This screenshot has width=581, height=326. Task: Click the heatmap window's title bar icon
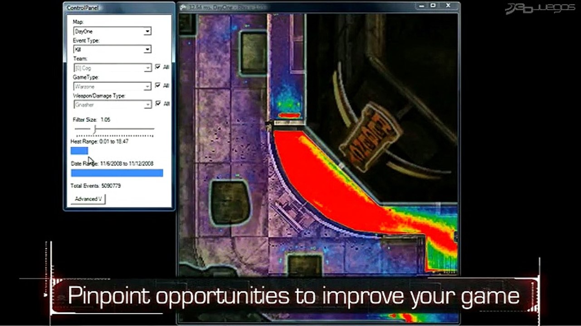(x=184, y=7)
